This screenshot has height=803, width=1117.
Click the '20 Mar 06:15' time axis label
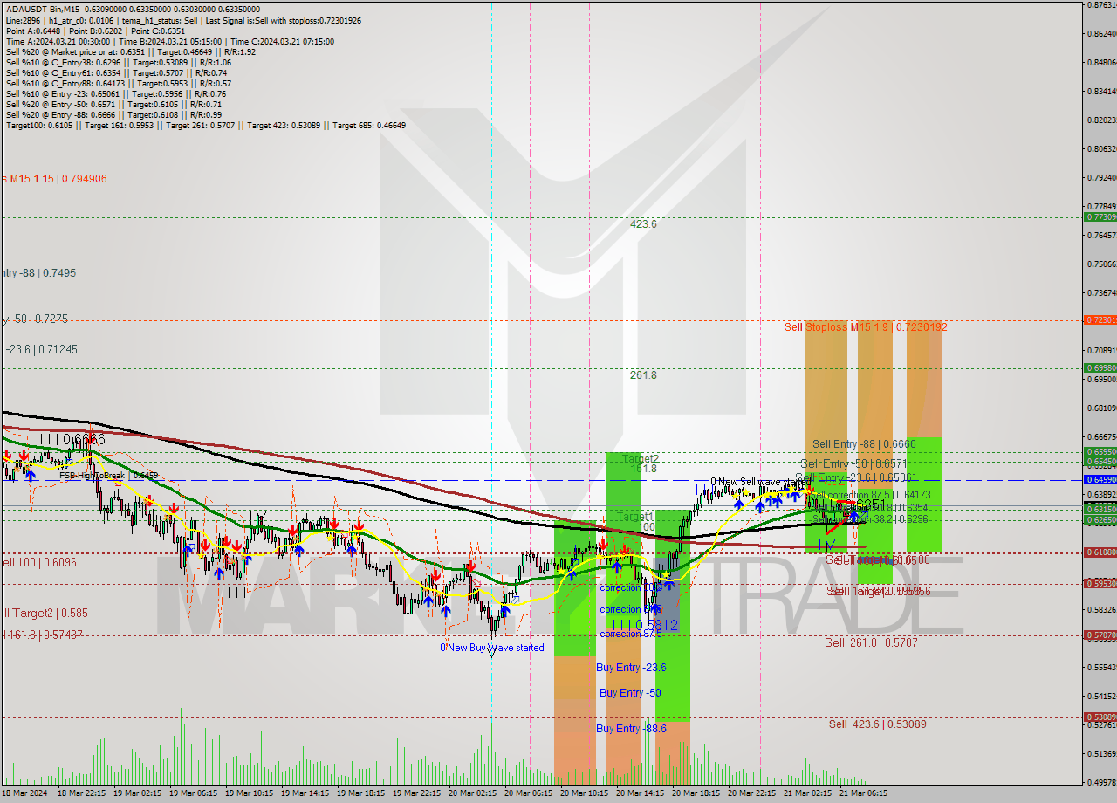click(527, 793)
